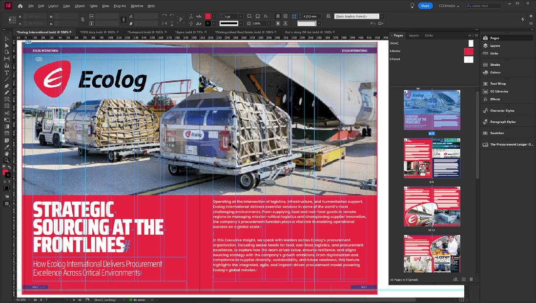Open the zoom level dropdown in status bar
The width and height of the screenshot is (536, 303).
(x=29, y=300)
